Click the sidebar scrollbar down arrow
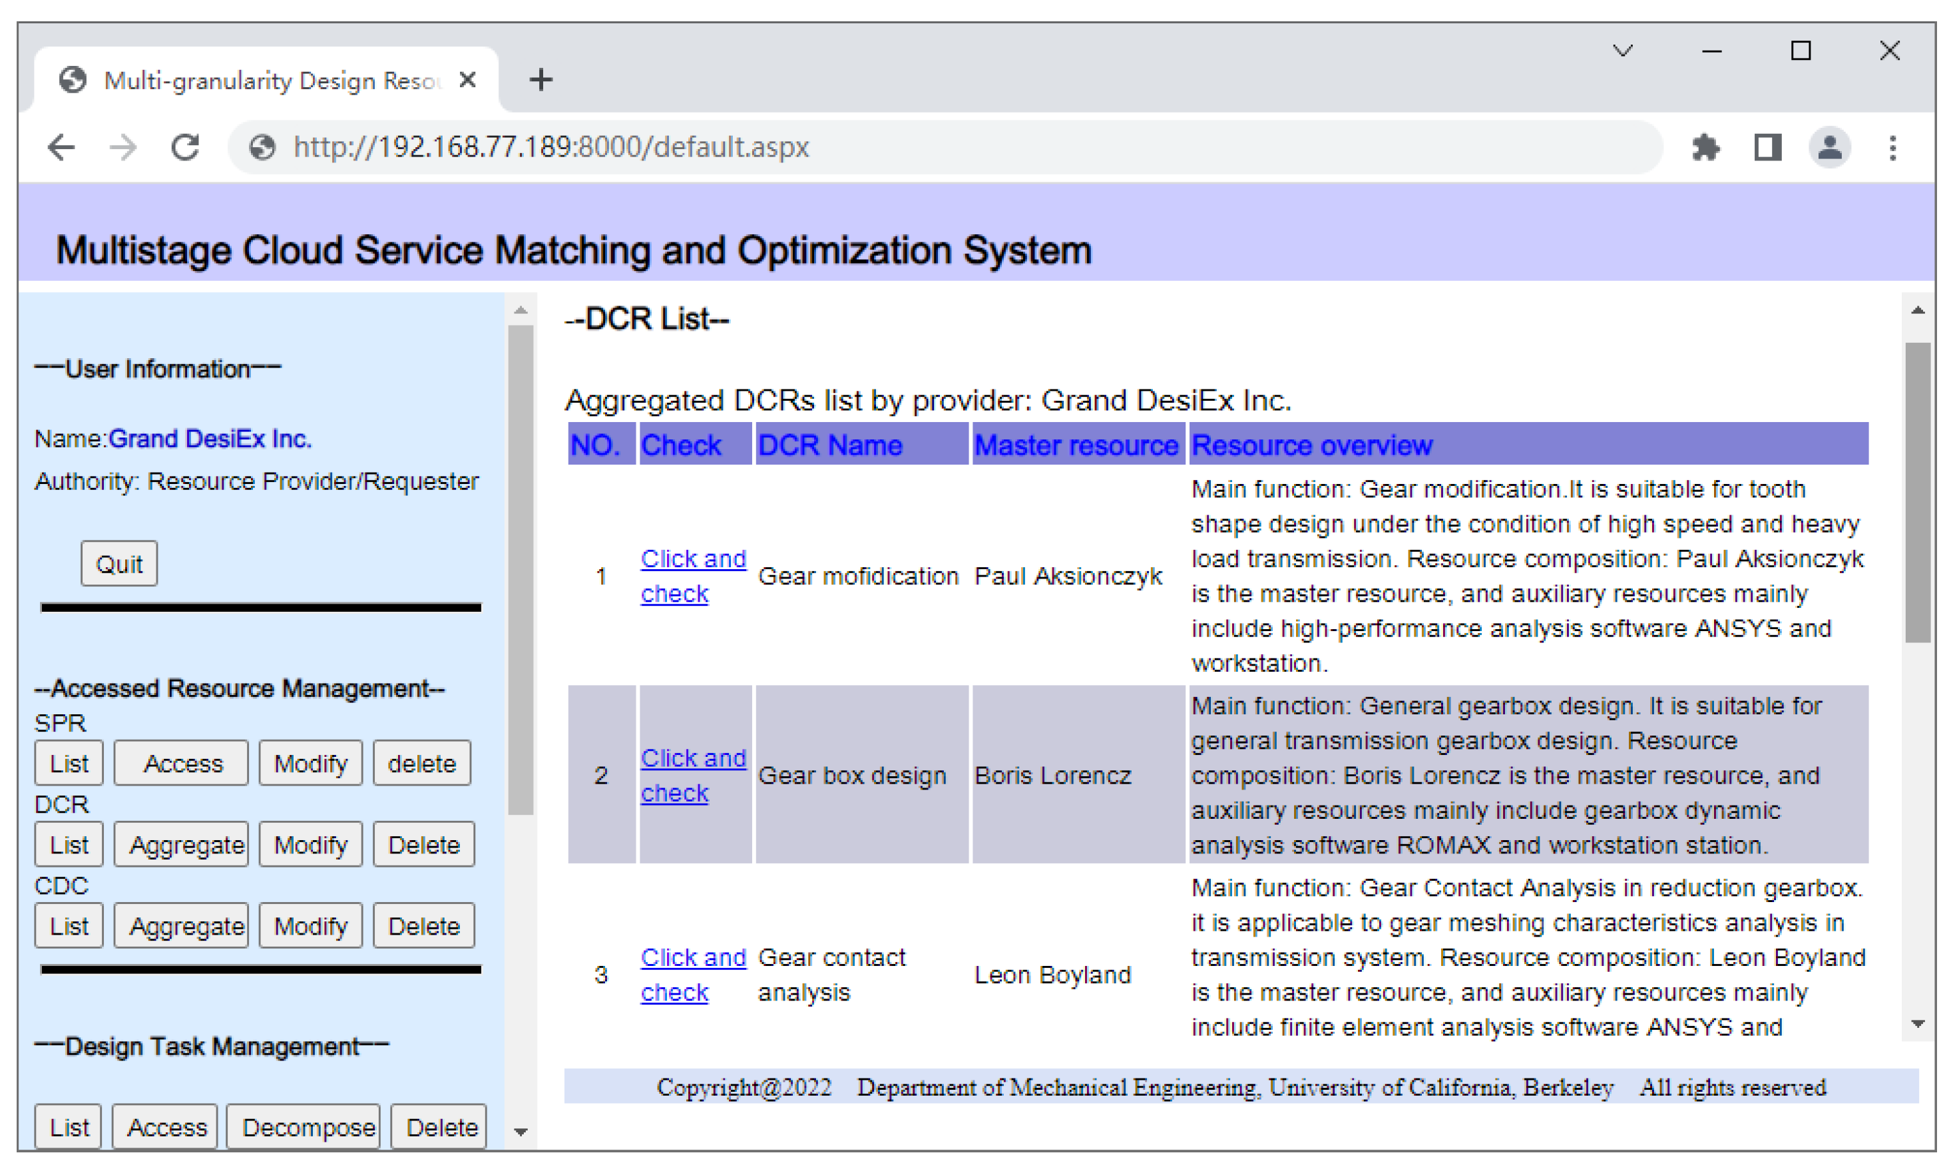1955x1171 pixels. click(x=521, y=1132)
